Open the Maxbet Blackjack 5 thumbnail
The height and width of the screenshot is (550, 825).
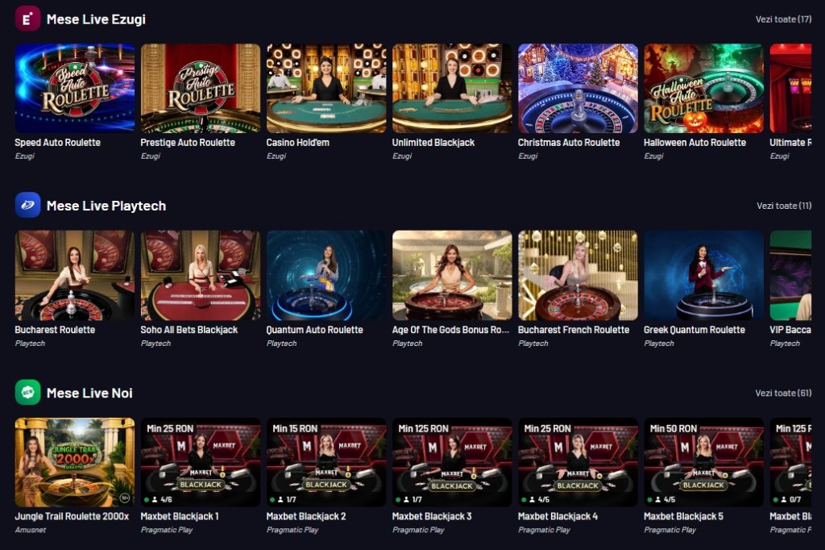point(703,462)
